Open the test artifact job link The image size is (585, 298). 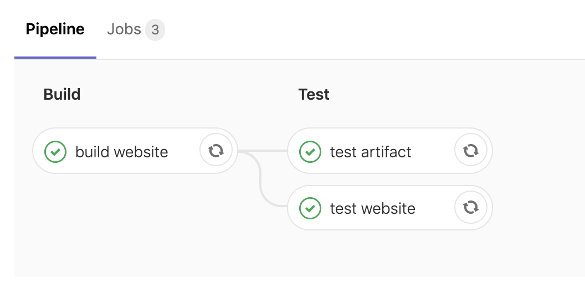371,152
